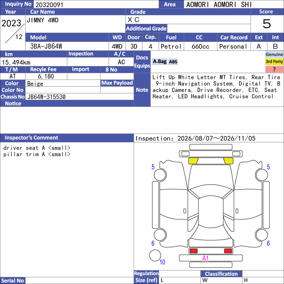Click the A-Bag equipment badge
Viewport: 284px width, 284px height.
coord(159,62)
